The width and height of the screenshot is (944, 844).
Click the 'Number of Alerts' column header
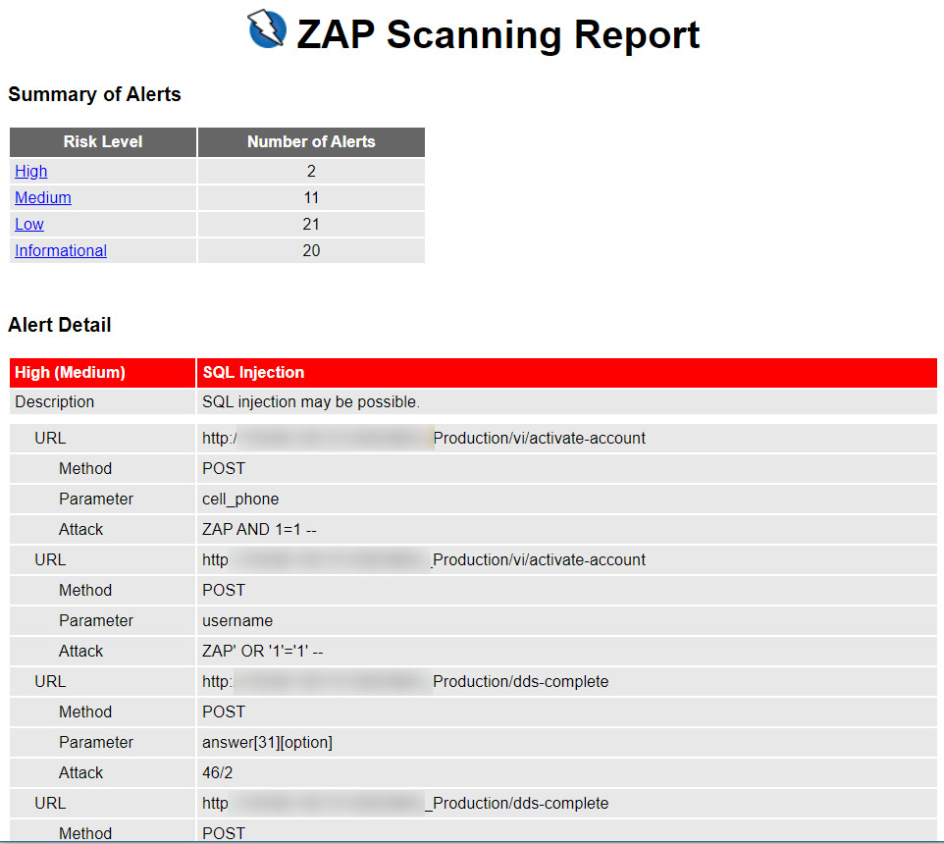[x=311, y=142]
